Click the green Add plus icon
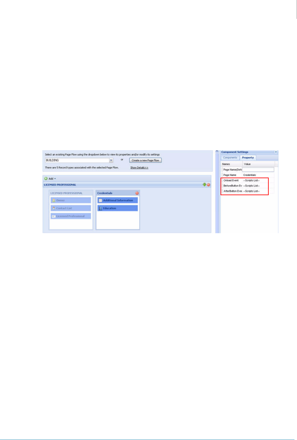Viewport: 297px width, 440px height. 46,179
